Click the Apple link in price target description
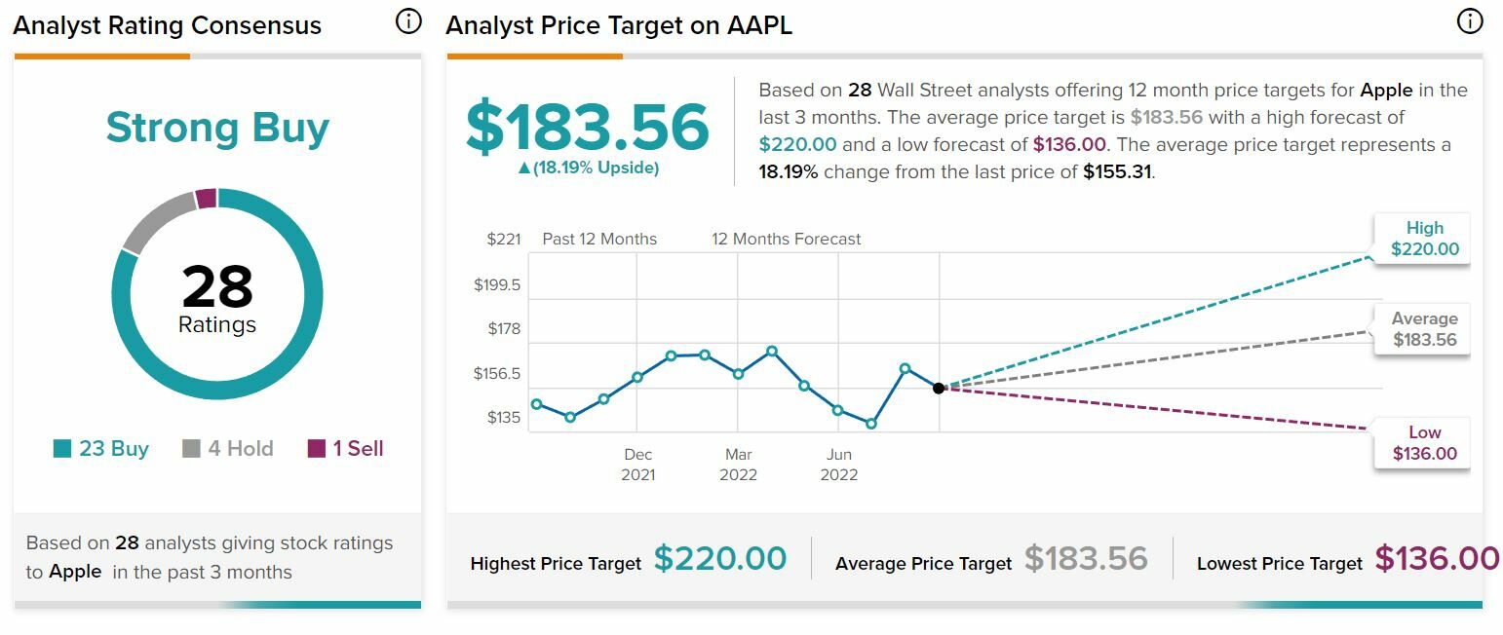1503x635 pixels. tap(1386, 91)
